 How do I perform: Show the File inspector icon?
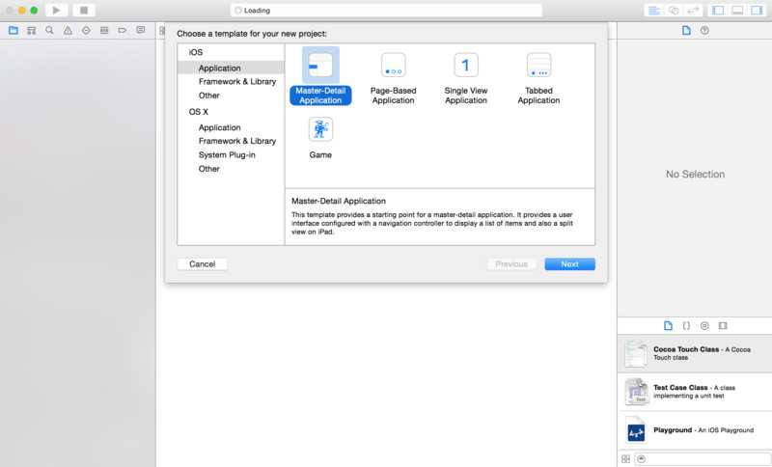tap(686, 31)
